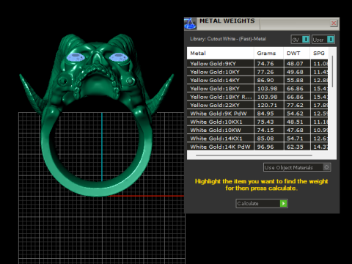Select the Yellow Gold:22KY row
The width and height of the screenshot is (352, 264).
[x=257, y=105]
